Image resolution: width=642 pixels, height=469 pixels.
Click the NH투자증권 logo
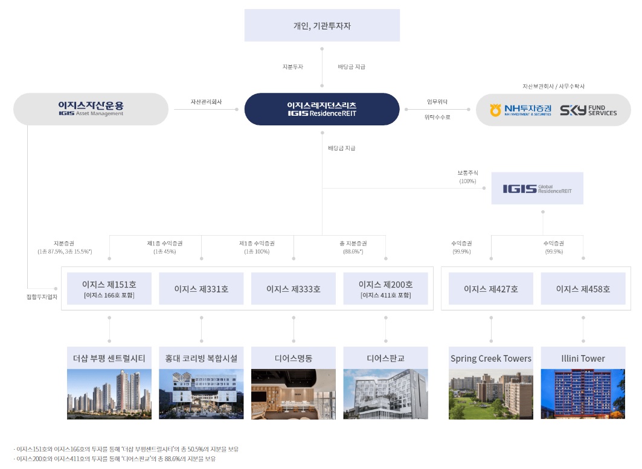521,110
